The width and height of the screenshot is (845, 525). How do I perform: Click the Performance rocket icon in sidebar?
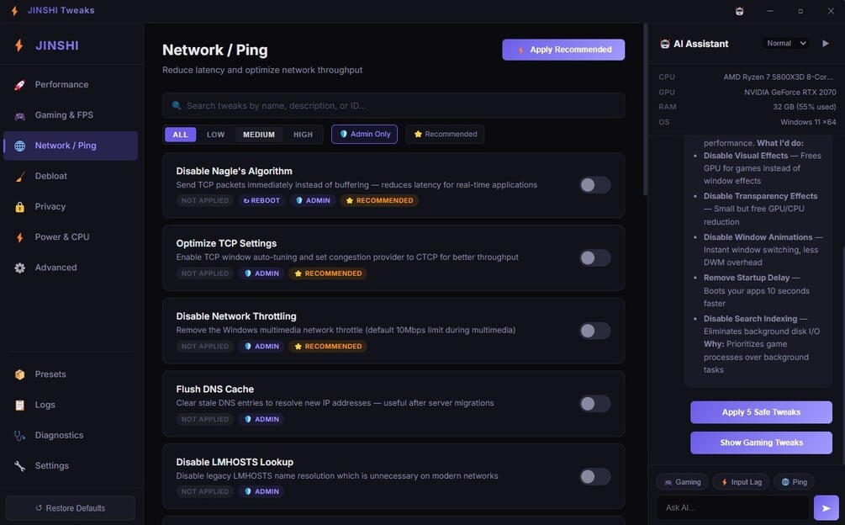pyautogui.click(x=19, y=85)
